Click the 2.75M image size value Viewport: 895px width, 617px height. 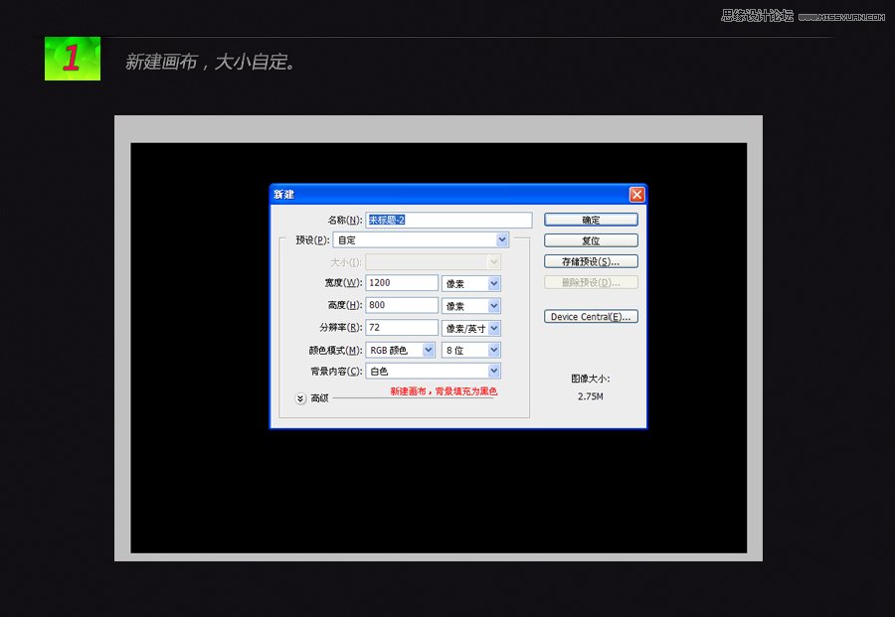coord(590,396)
